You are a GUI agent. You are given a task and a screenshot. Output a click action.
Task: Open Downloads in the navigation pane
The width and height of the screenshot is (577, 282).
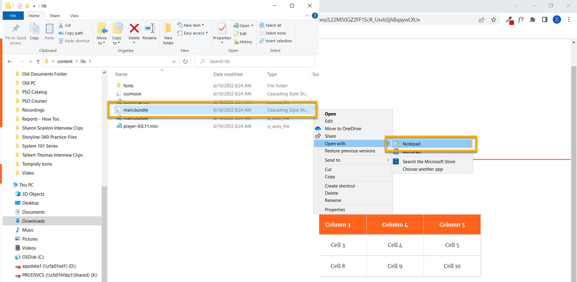pyautogui.click(x=33, y=221)
